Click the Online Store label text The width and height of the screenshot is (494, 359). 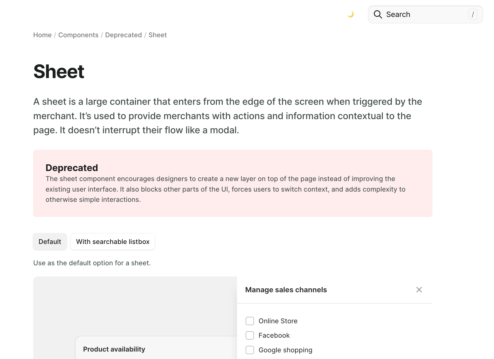(278, 321)
